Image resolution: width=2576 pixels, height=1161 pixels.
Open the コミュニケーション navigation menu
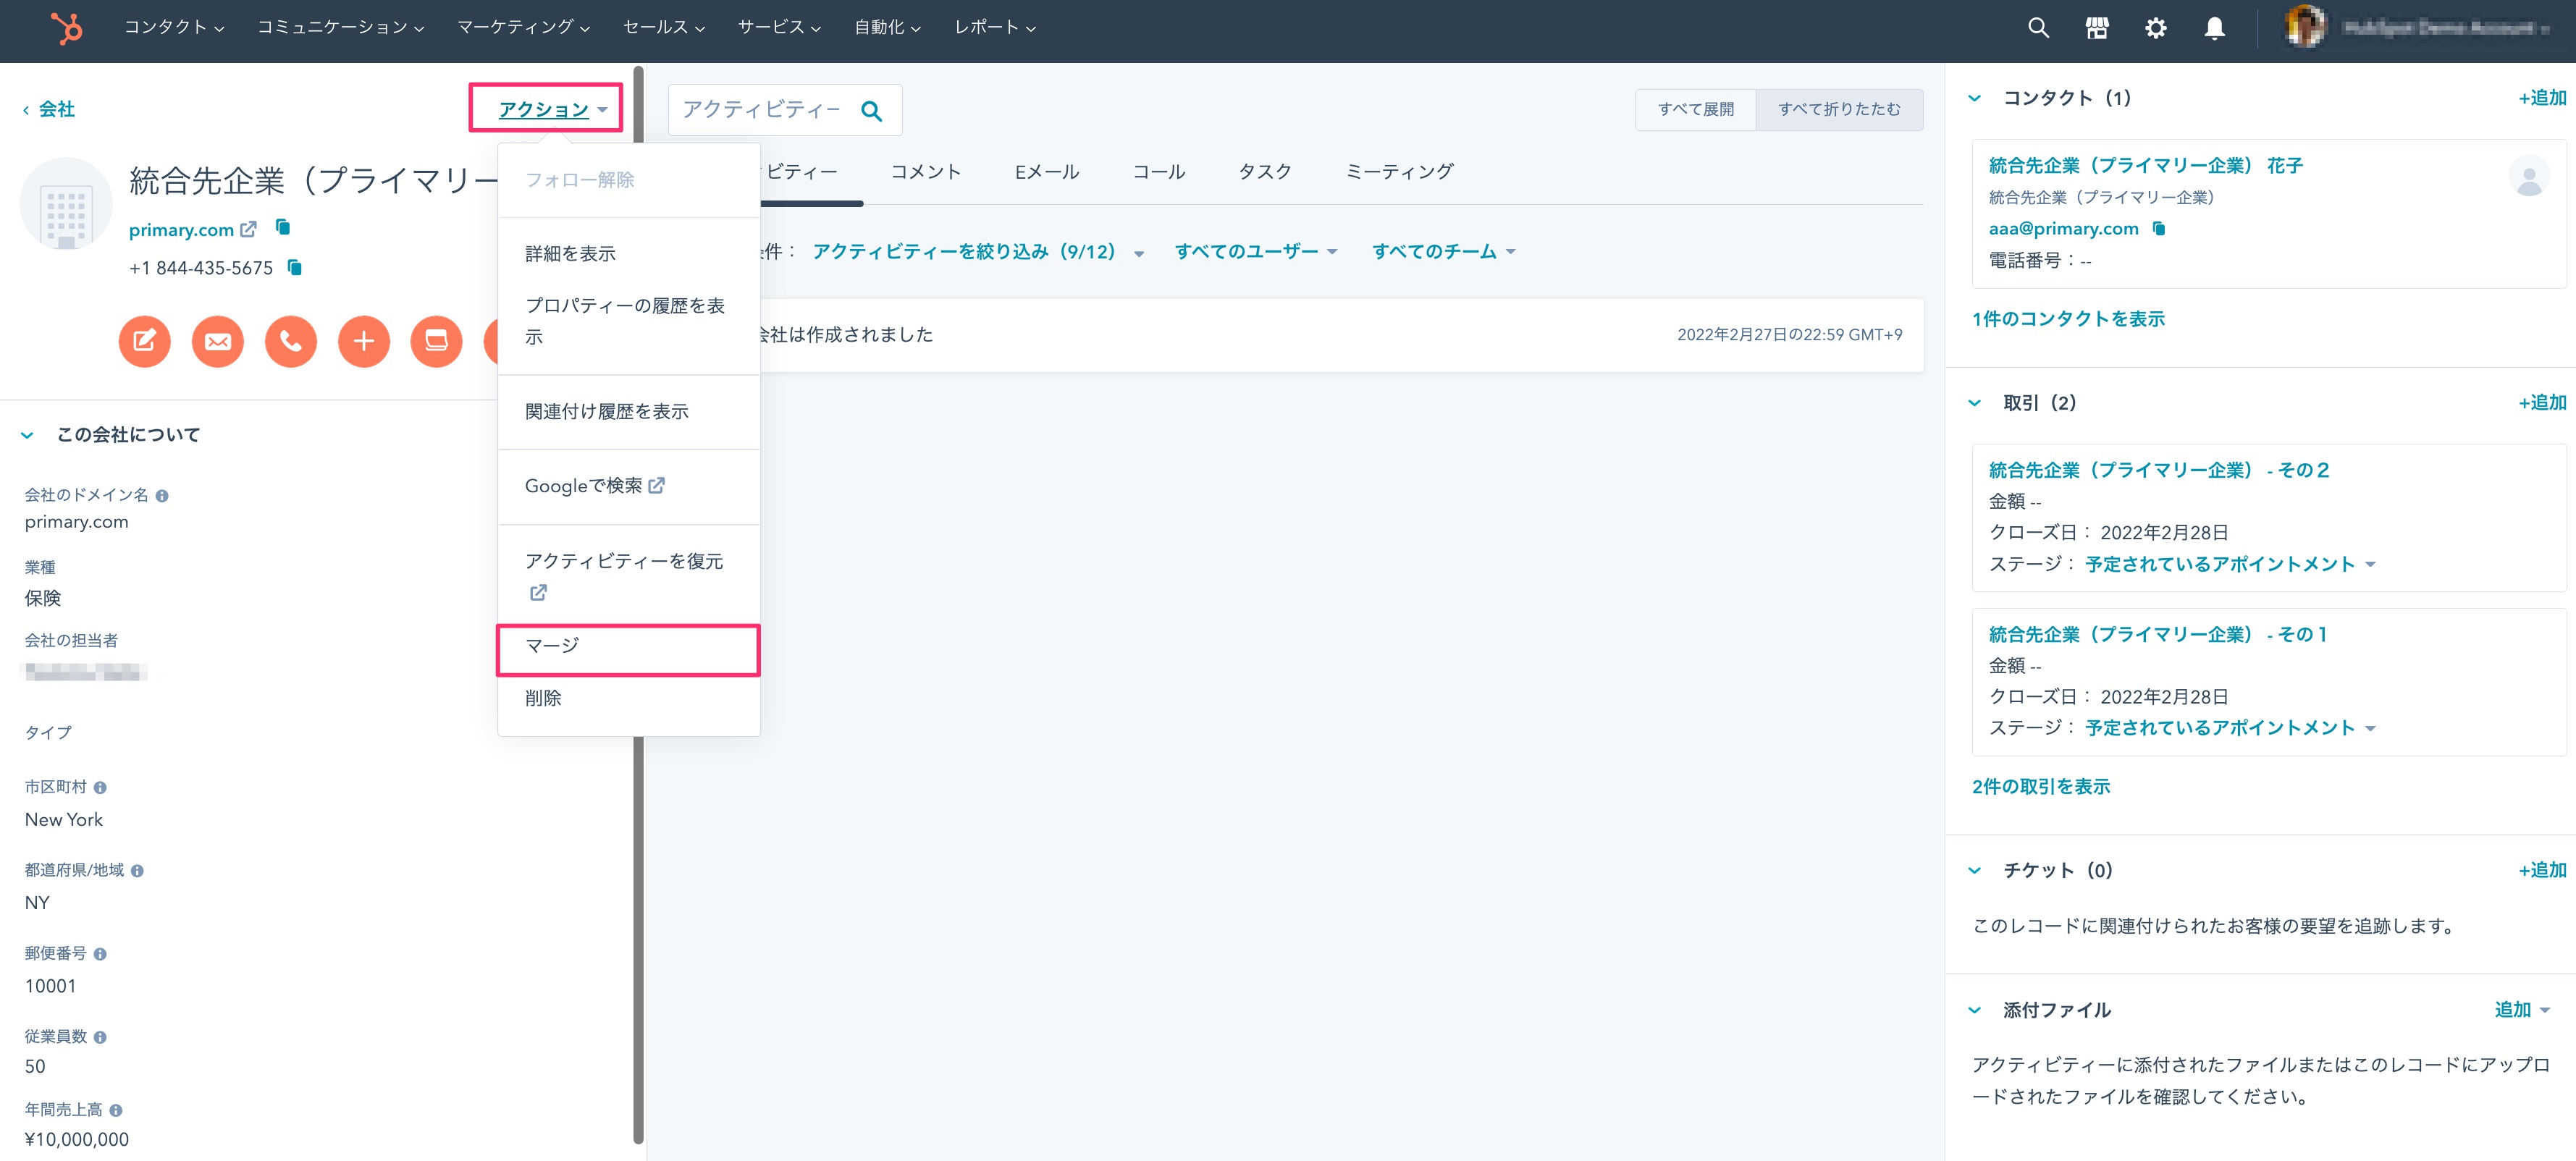coord(340,27)
